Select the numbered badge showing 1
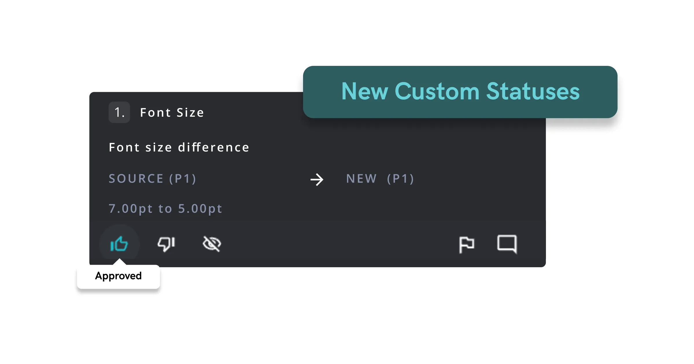Viewport: 694px width, 364px height. (119, 112)
